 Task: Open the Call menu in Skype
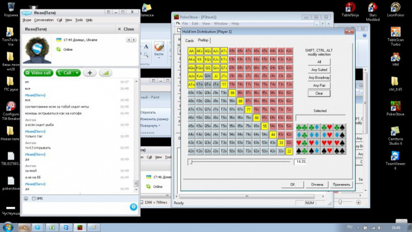tap(59, 20)
